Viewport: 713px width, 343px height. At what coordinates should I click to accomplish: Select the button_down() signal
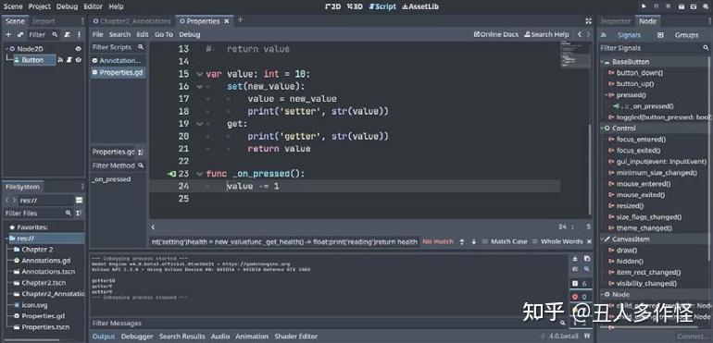pyautogui.click(x=639, y=73)
